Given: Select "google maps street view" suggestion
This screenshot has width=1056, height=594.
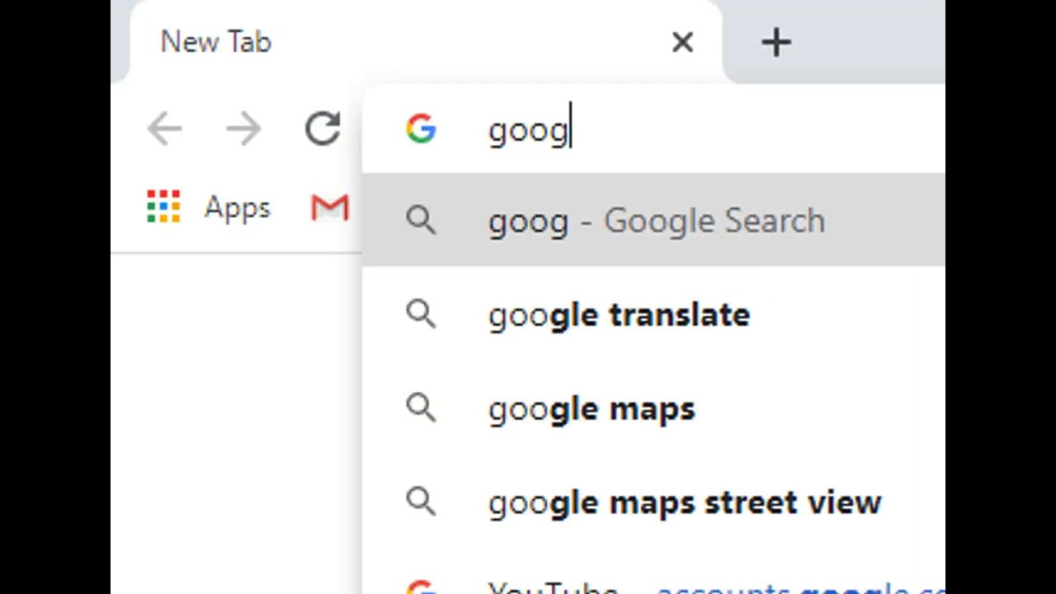Looking at the screenshot, I should [685, 502].
